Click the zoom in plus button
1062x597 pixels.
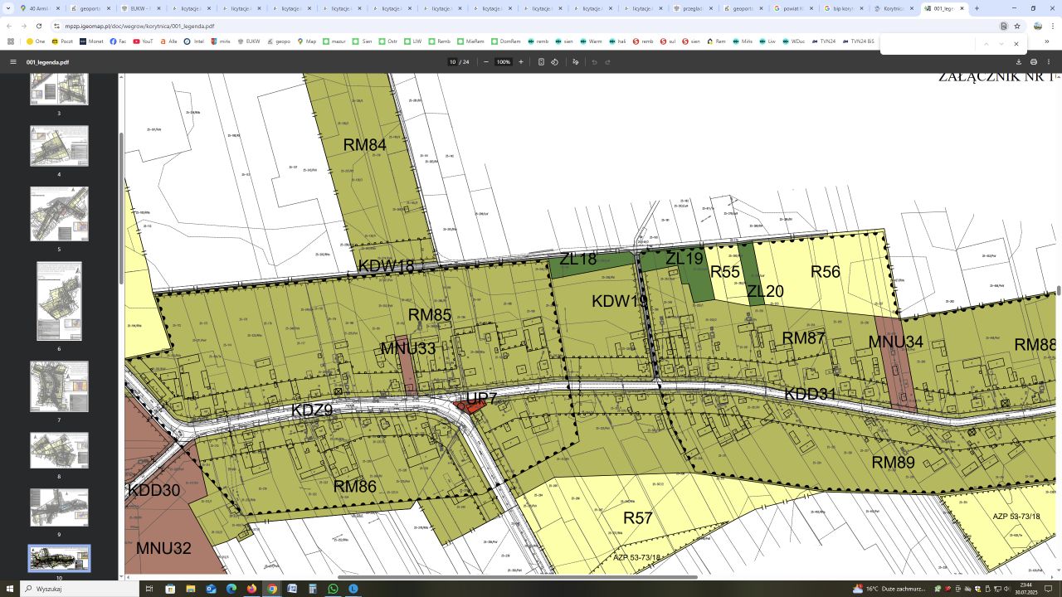521,62
